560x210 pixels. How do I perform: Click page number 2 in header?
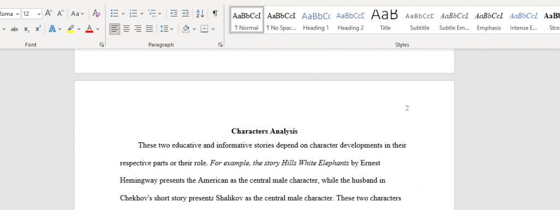[x=407, y=108]
